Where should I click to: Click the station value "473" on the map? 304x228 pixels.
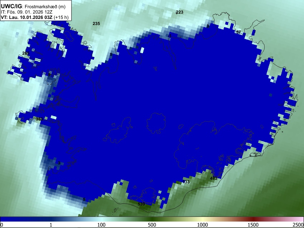point(214,178)
